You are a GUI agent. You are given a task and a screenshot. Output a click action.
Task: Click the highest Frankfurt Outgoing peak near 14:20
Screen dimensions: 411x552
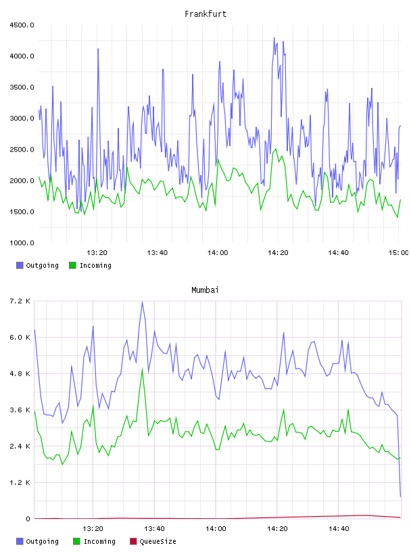pos(274,38)
